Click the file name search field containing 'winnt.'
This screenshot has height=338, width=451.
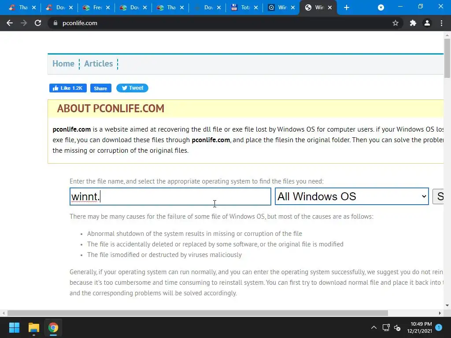point(170,197)
